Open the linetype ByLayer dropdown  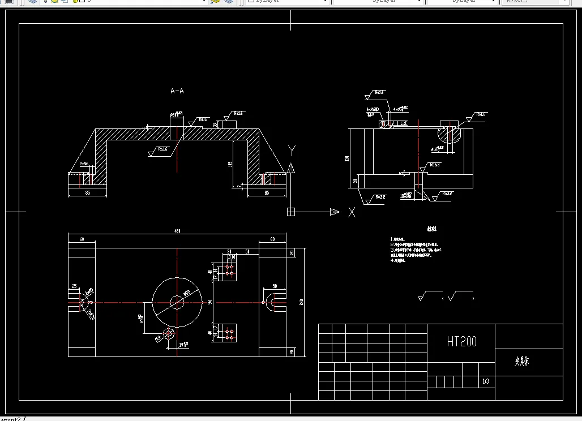point(379,1)
